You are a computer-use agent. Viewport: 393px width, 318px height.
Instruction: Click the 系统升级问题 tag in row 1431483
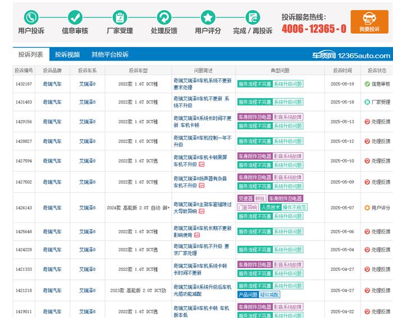coord(287,102)
